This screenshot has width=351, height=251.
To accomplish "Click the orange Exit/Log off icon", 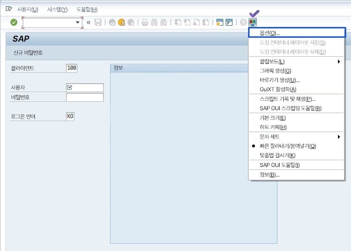I will [x=121, y=23].
